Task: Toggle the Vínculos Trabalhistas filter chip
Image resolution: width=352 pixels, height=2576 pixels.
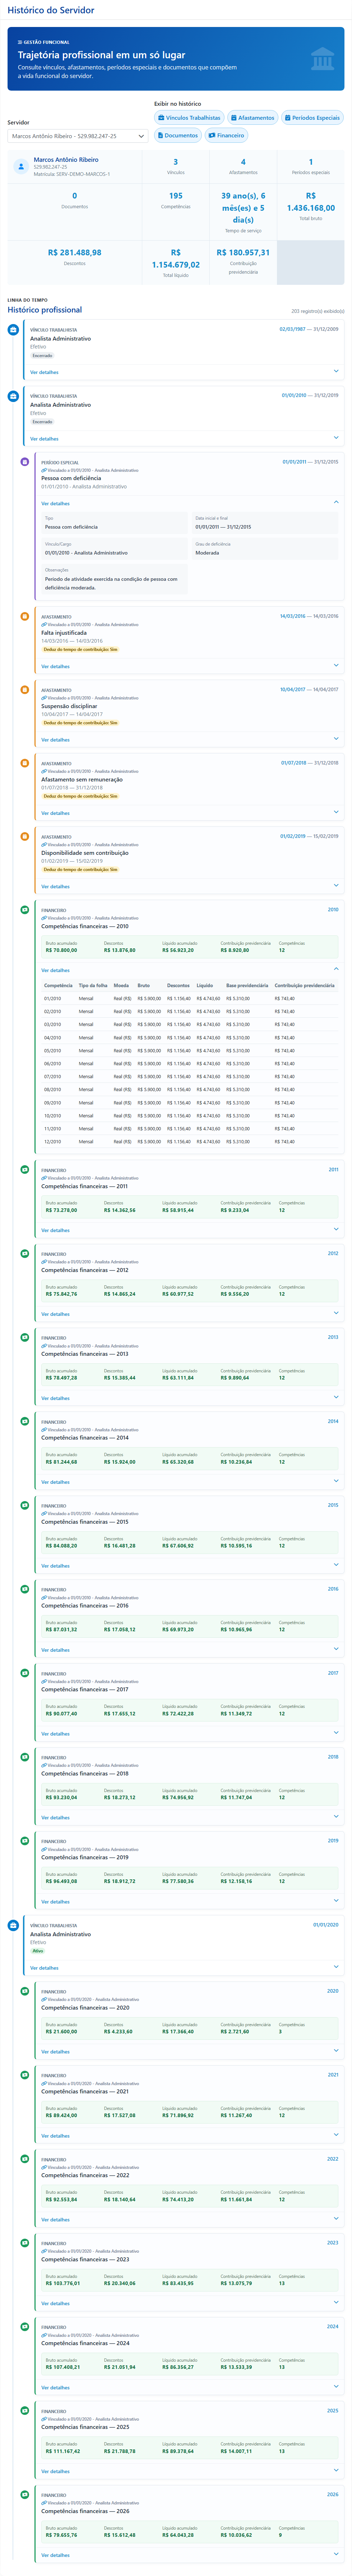Action: (x=189, y=118)
